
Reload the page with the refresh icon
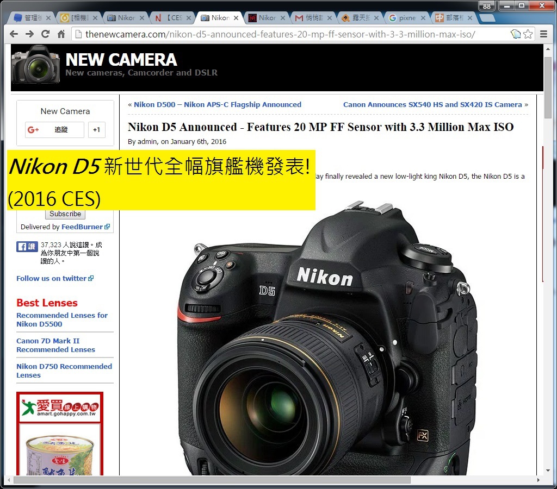click(x=46, y=34)
